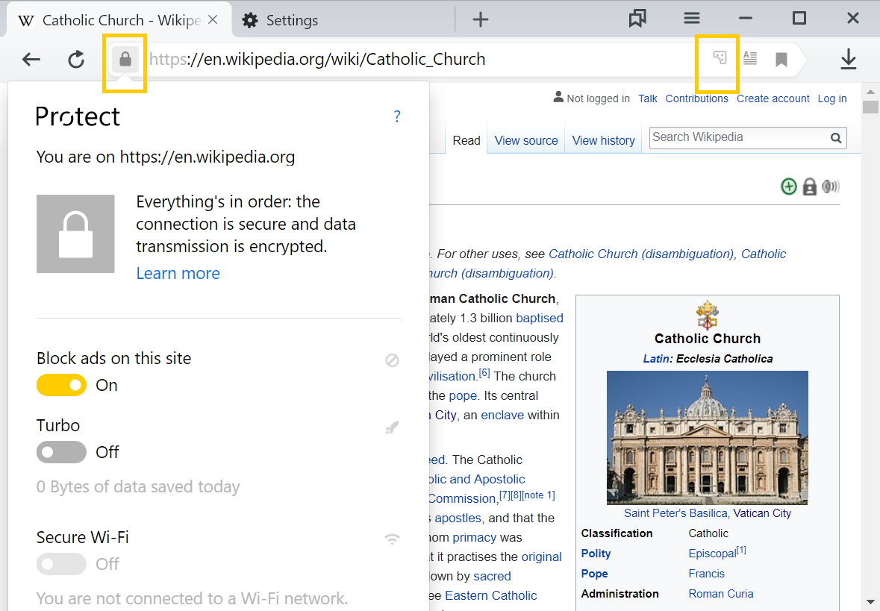This screenshot has width=880, height=611.
Task: Open the Vatican City caption link
Action: pos(761,513)
